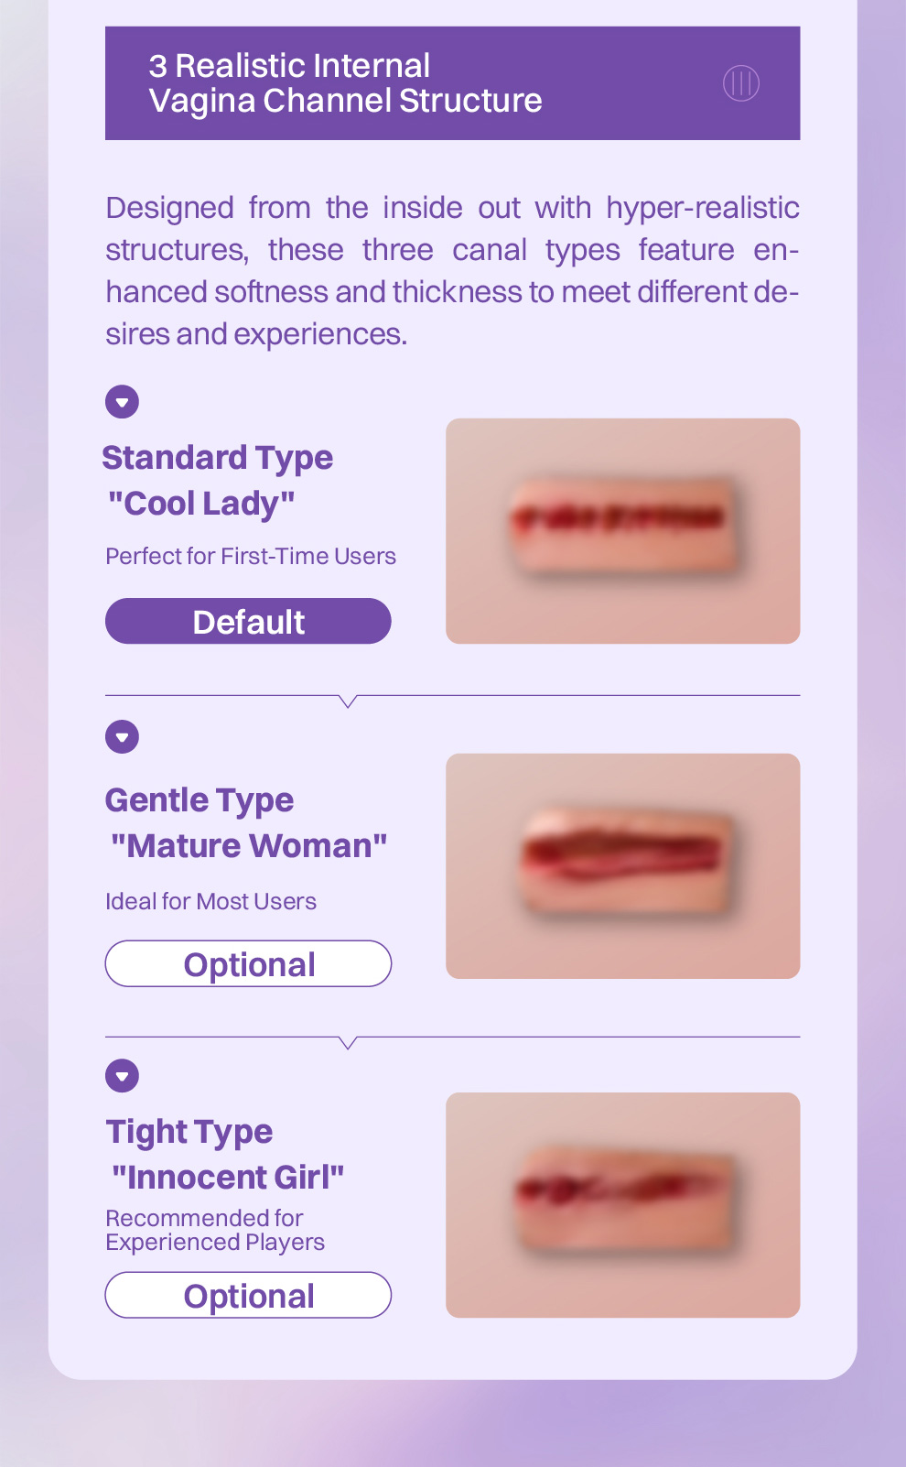Screen dimensions: 906x1467
Task: Click the purple section header banner title
Action: 345,83
